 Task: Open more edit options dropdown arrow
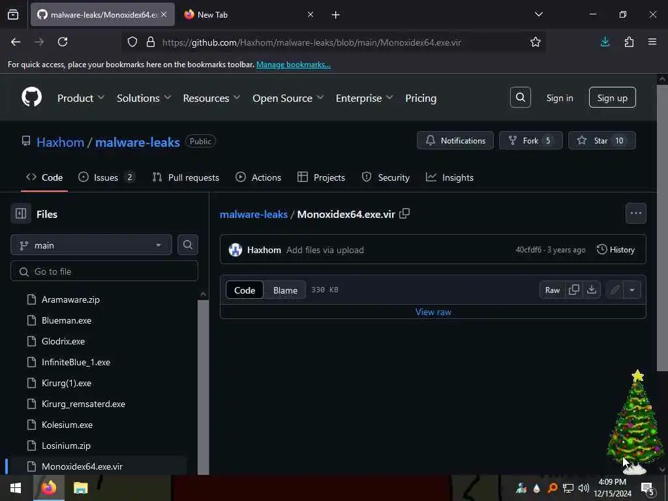[x=631, y=290]
